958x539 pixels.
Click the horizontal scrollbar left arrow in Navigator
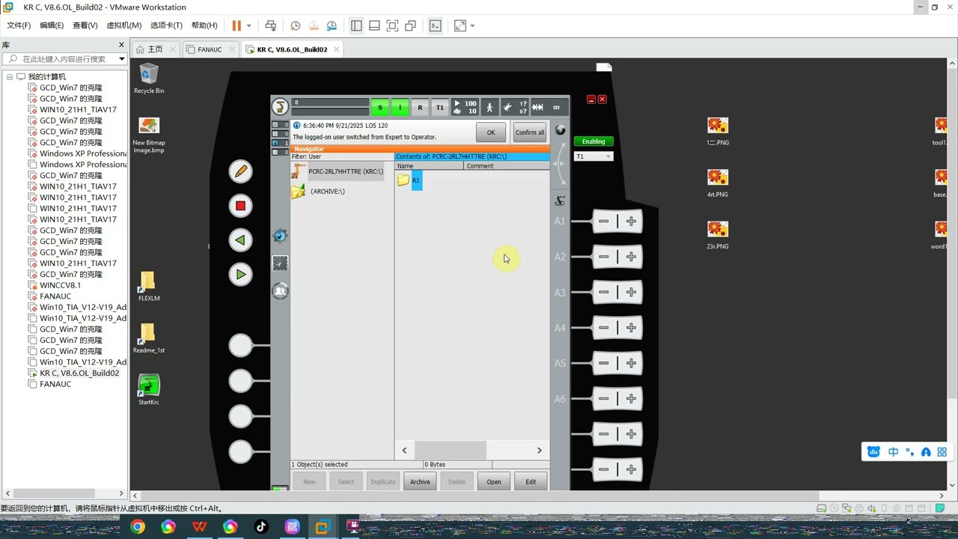point(405,450)
